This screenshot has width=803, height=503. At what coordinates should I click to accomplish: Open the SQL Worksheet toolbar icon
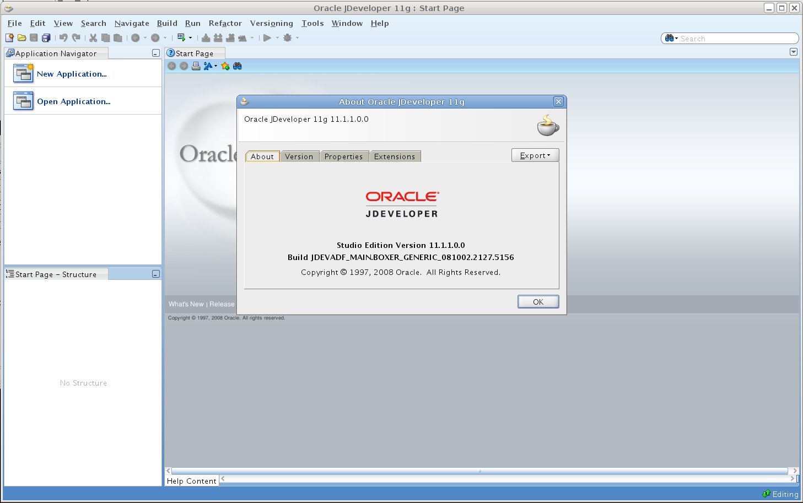pyautogui.click(x=181, y=38)
